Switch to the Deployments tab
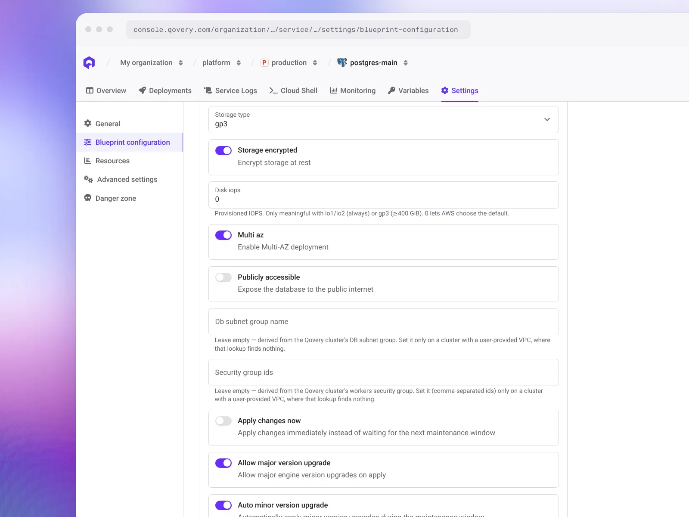This screenshot has width=689, height=517. click(165, 90)
